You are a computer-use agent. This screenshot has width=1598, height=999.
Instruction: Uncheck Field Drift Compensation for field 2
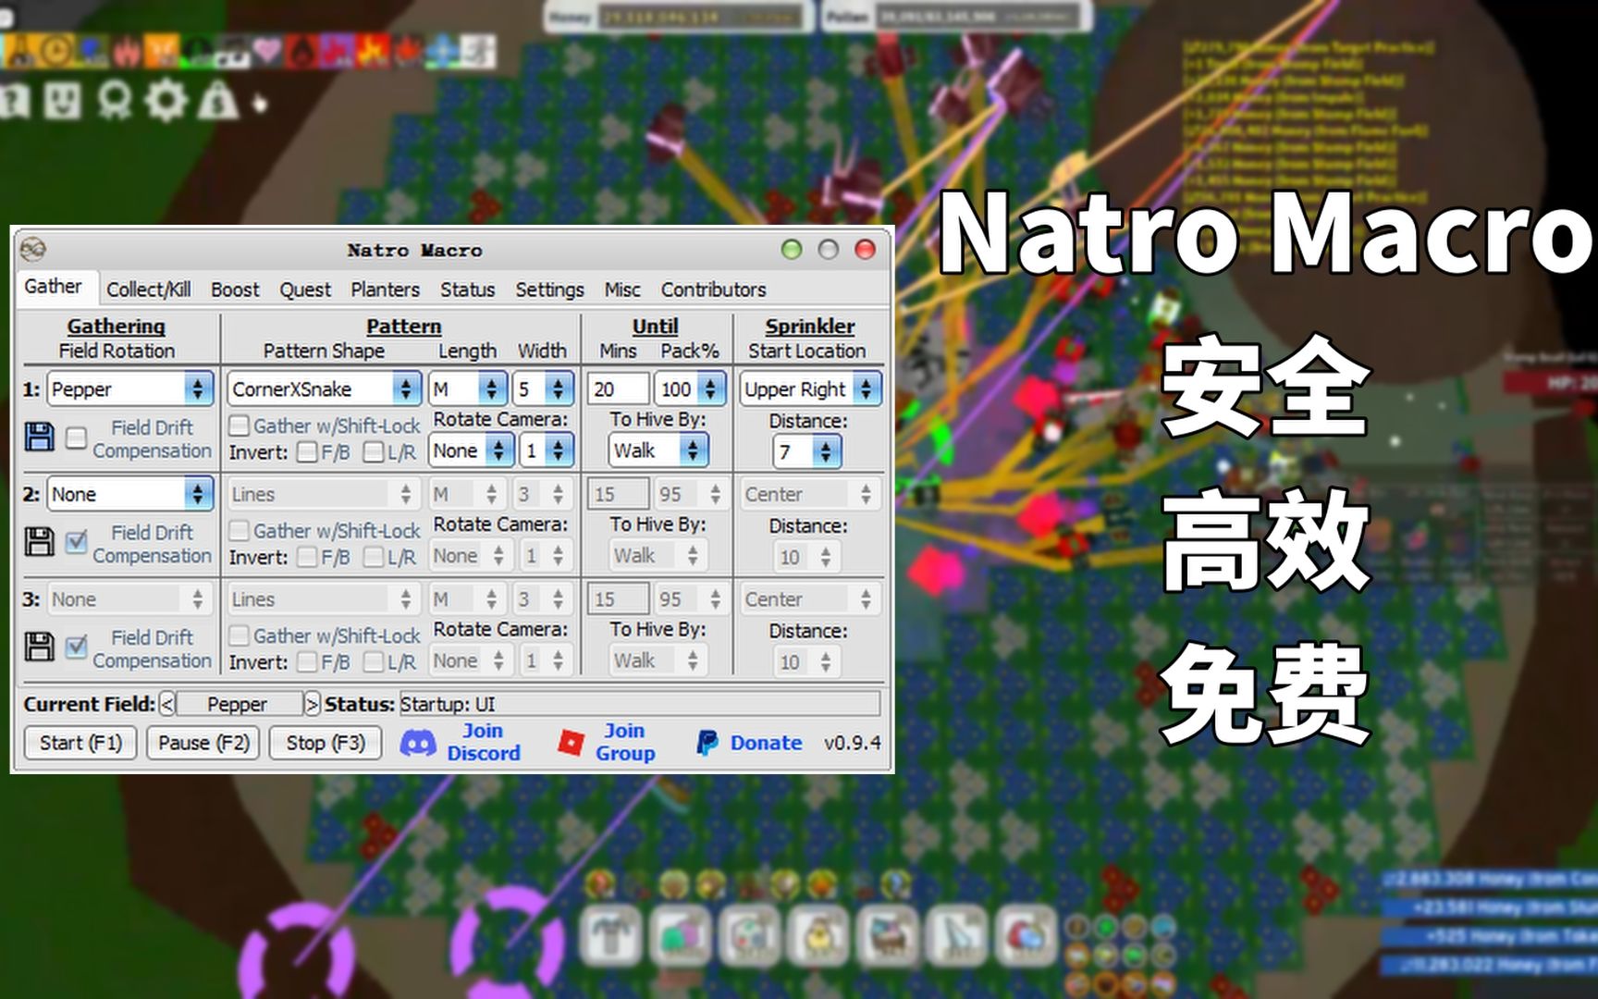click(77, 544)
